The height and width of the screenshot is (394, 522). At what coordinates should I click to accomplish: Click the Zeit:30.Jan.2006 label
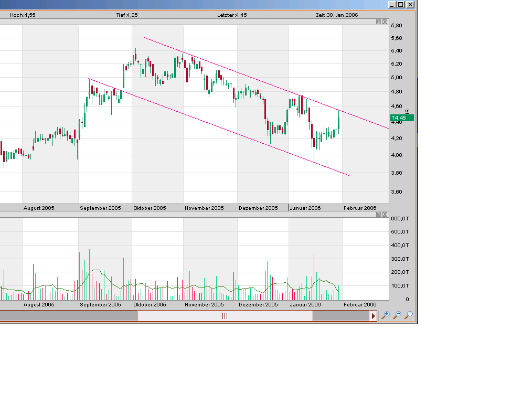(337, 15)
